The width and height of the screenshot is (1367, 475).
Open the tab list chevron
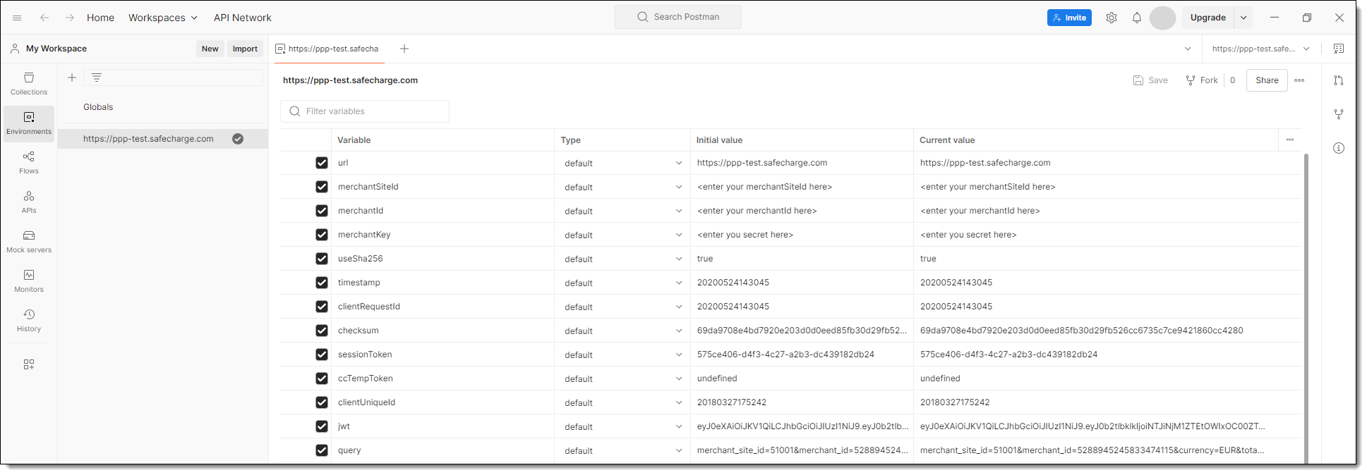(x=1188, y=49)
